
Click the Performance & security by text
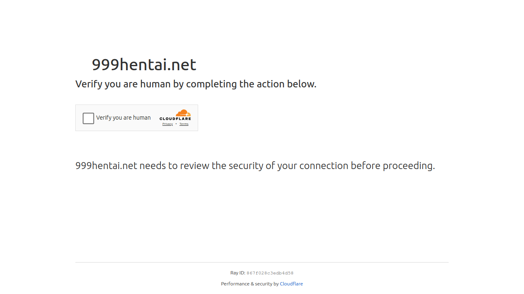pyautogui.click(x=250, y=284)
